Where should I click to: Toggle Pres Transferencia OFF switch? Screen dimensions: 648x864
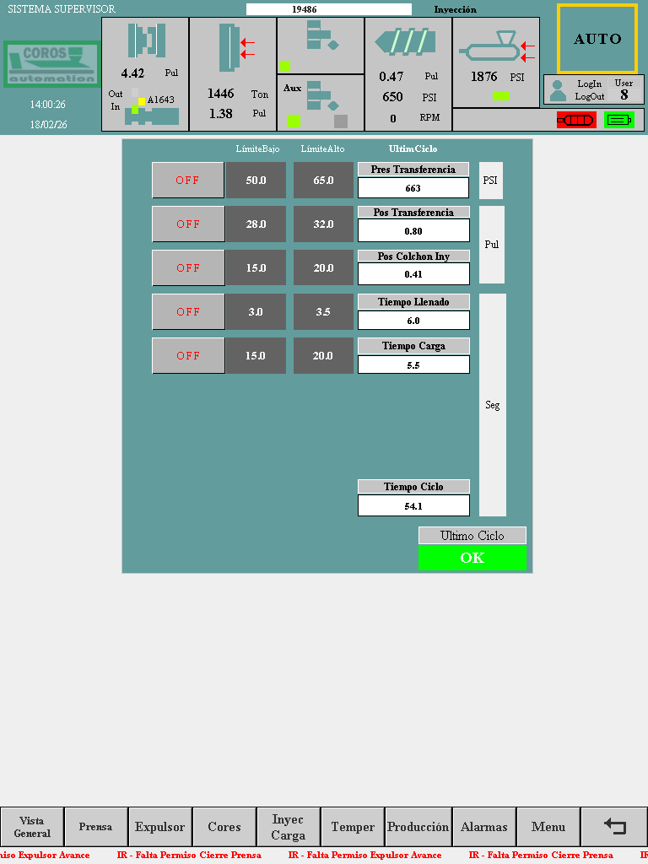188,181
